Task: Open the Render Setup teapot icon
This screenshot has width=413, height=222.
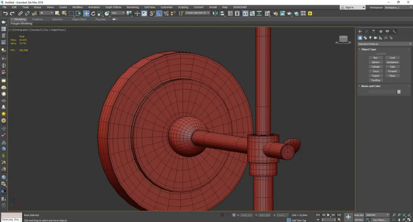Action: click(275, 13)
